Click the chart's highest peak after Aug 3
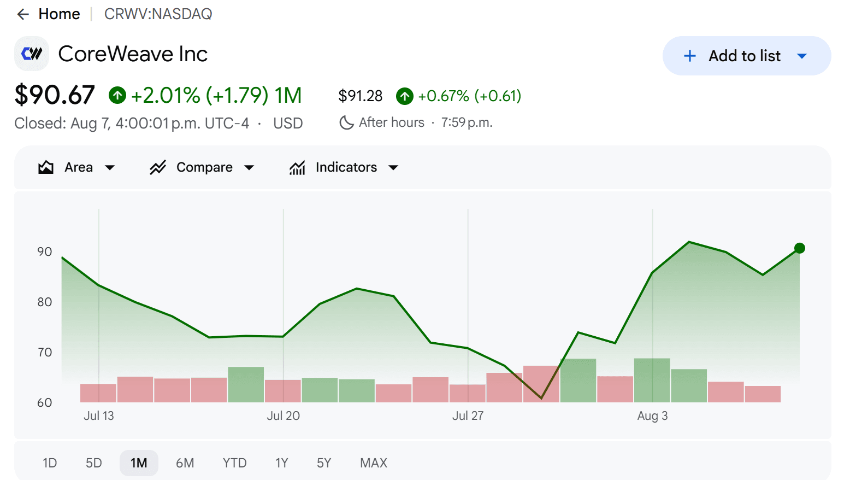This screenshot has height=480, width=850. click(689, 242)
